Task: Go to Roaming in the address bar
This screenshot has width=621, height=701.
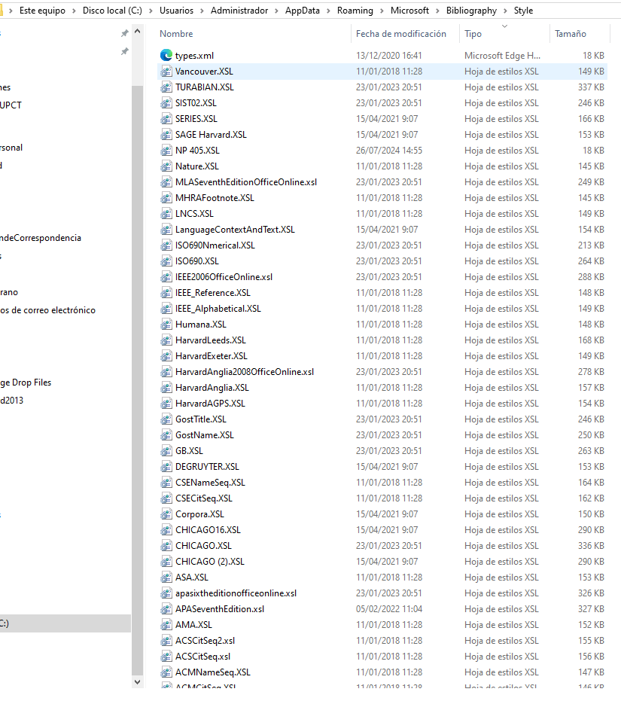Action: [355, 11]
